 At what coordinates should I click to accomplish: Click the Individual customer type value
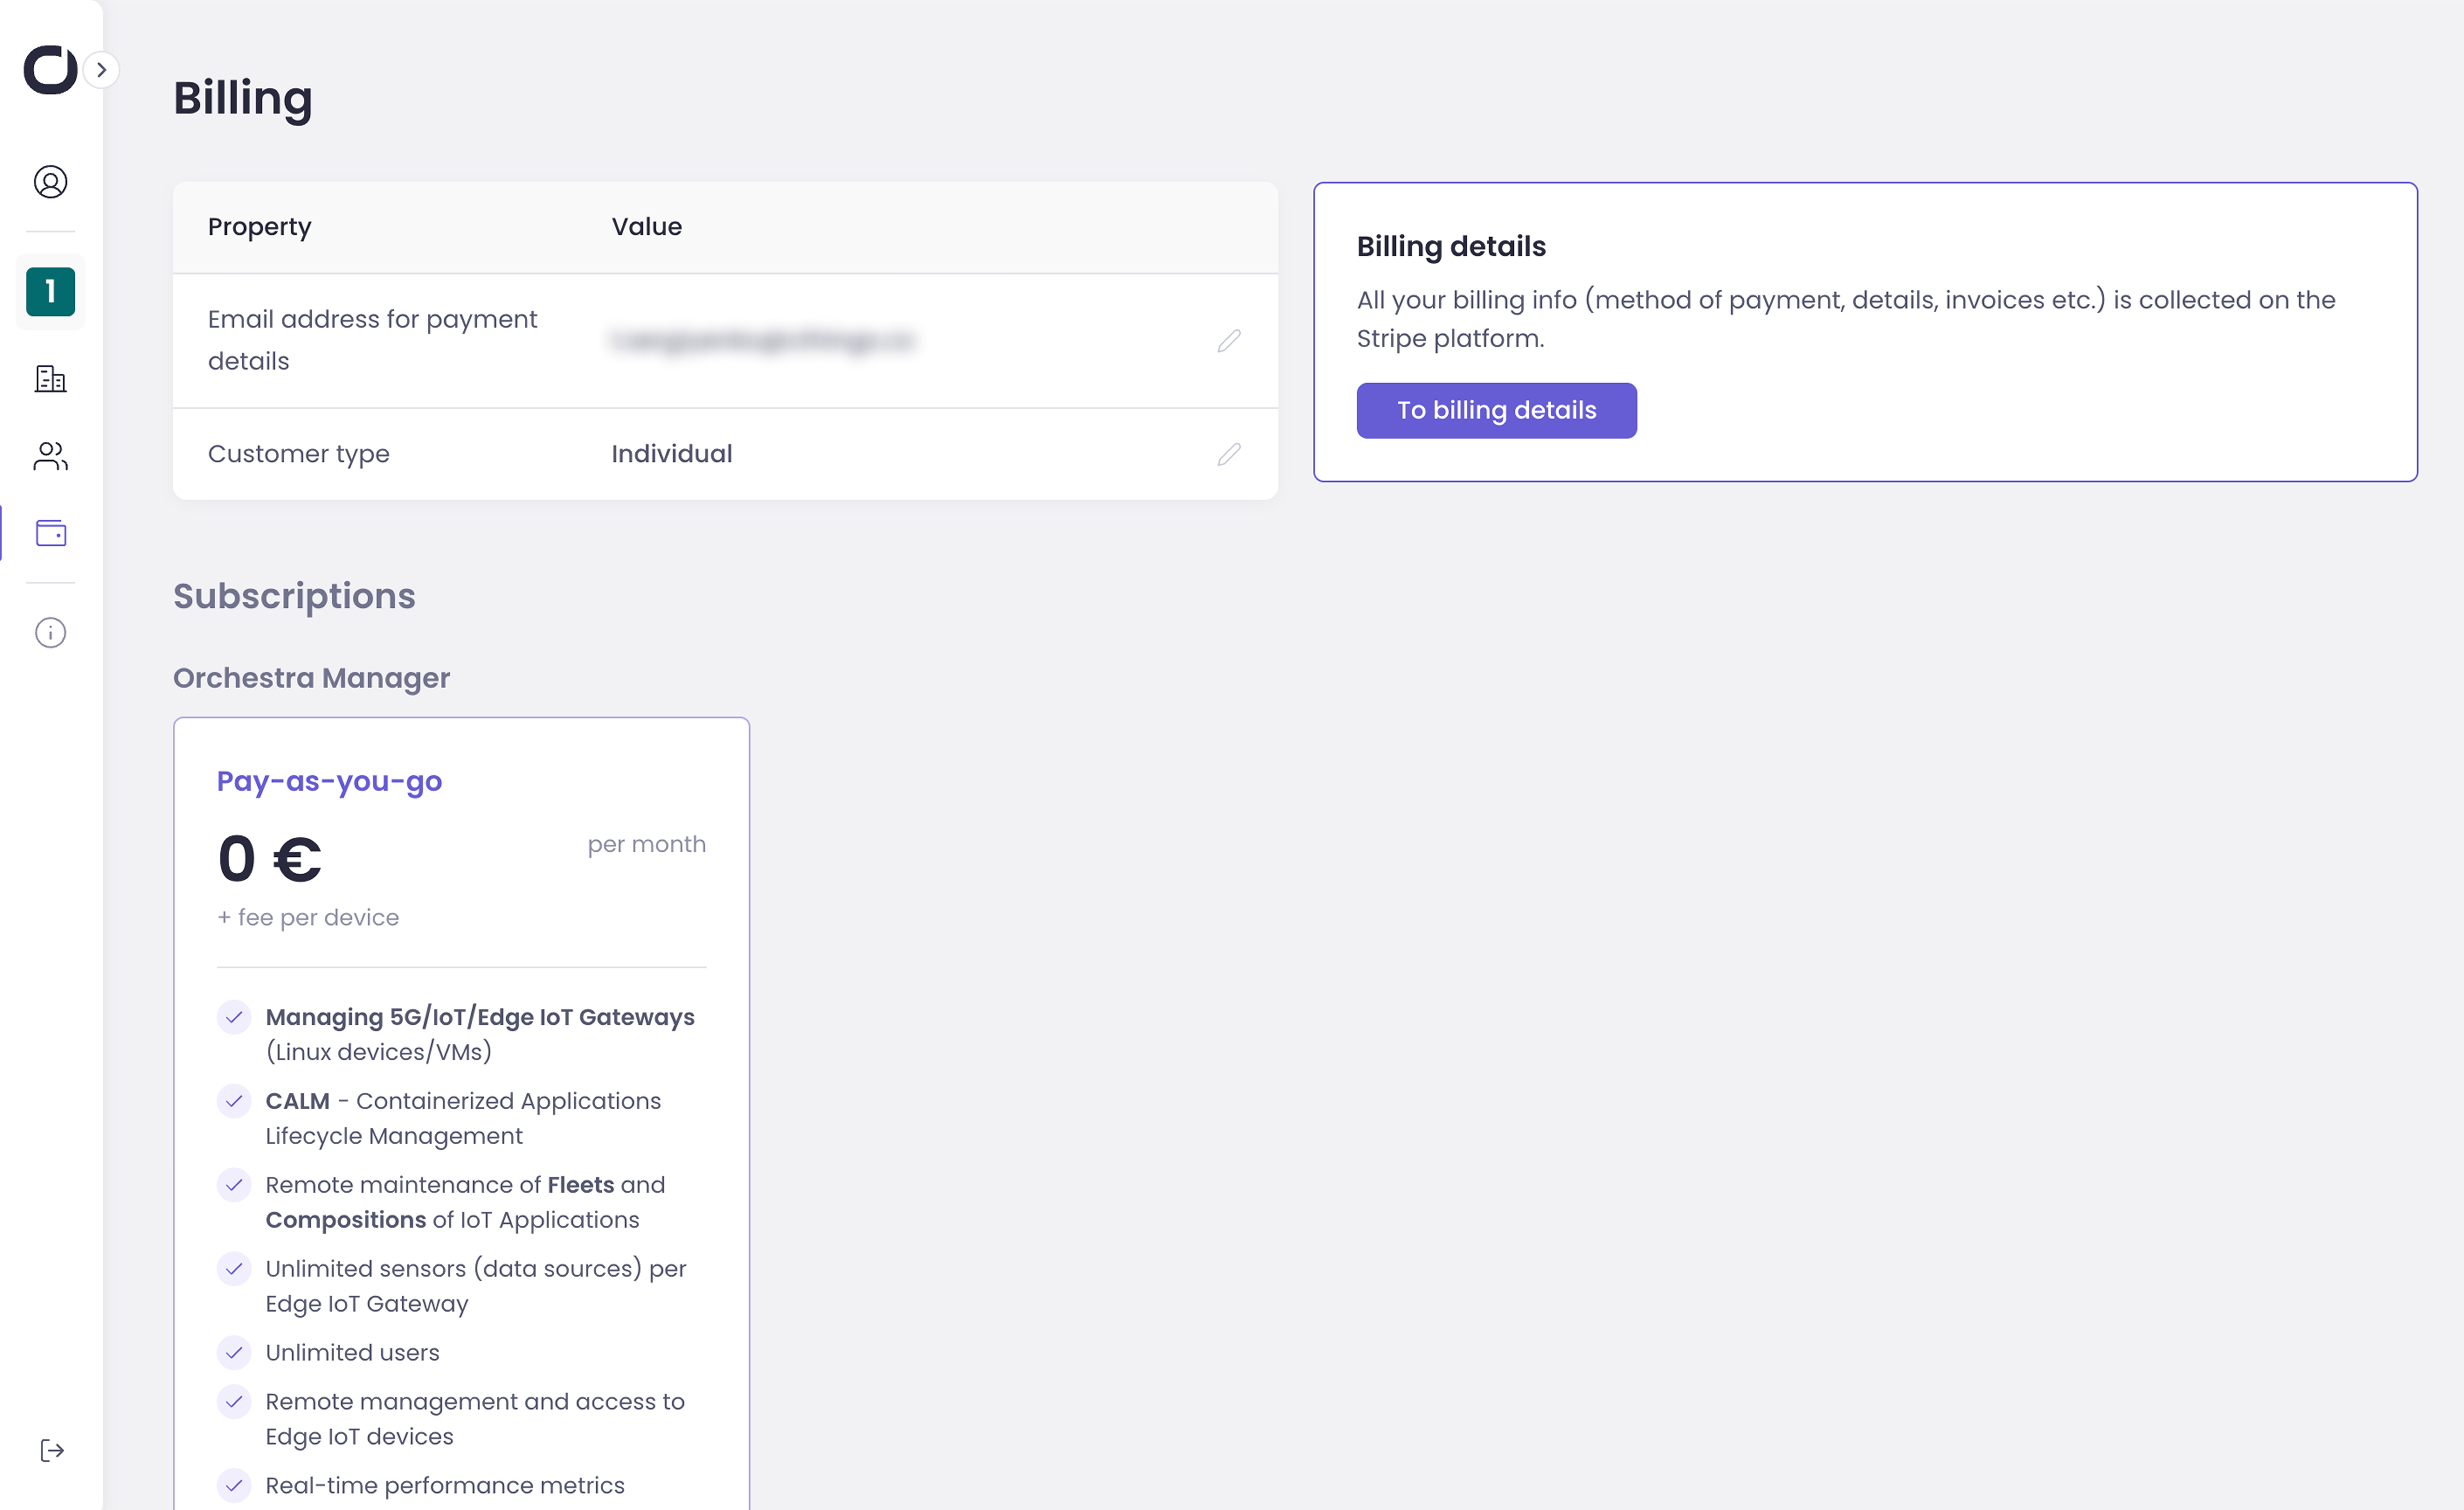tap(672, 454)
